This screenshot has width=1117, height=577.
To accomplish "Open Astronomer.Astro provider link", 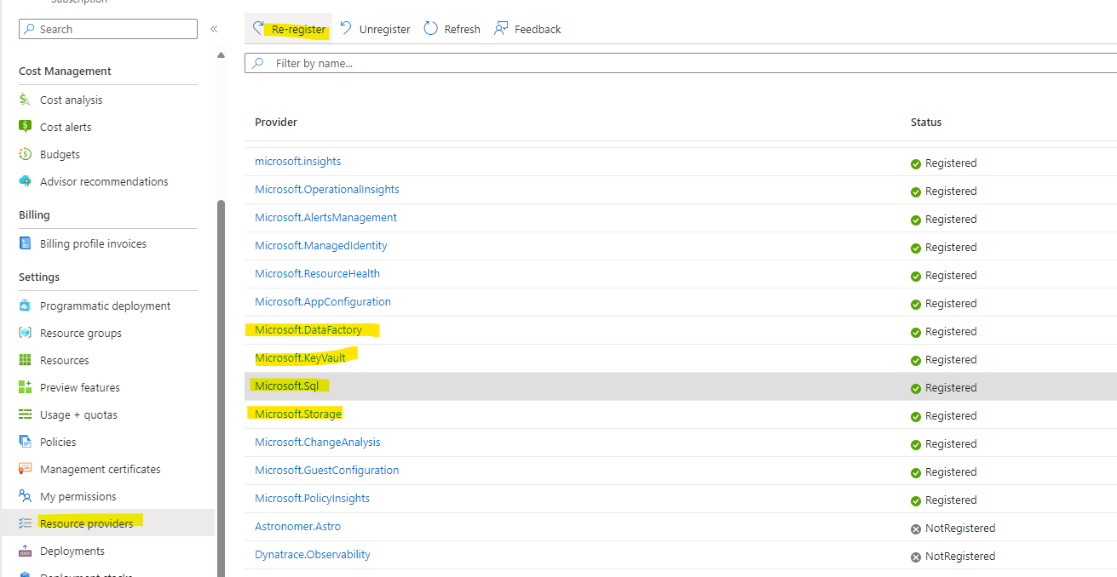I will [x=297, y=526].
